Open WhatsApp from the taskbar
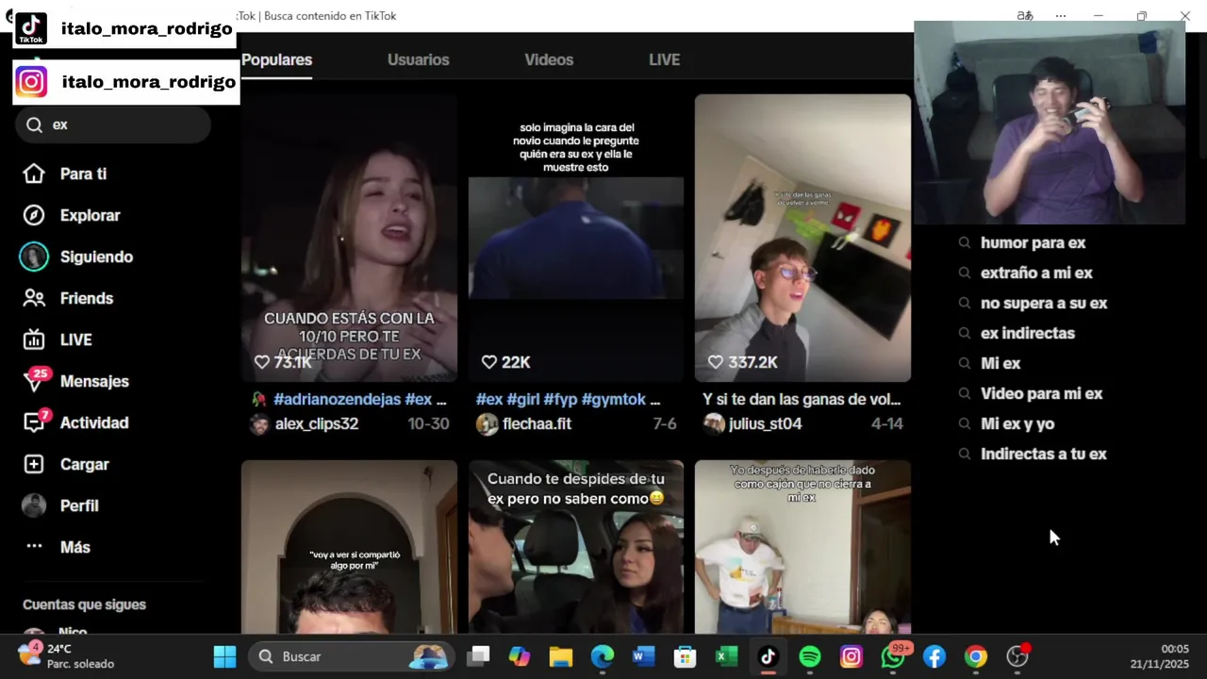1207x679 pixels. click(x=894, y=656)
